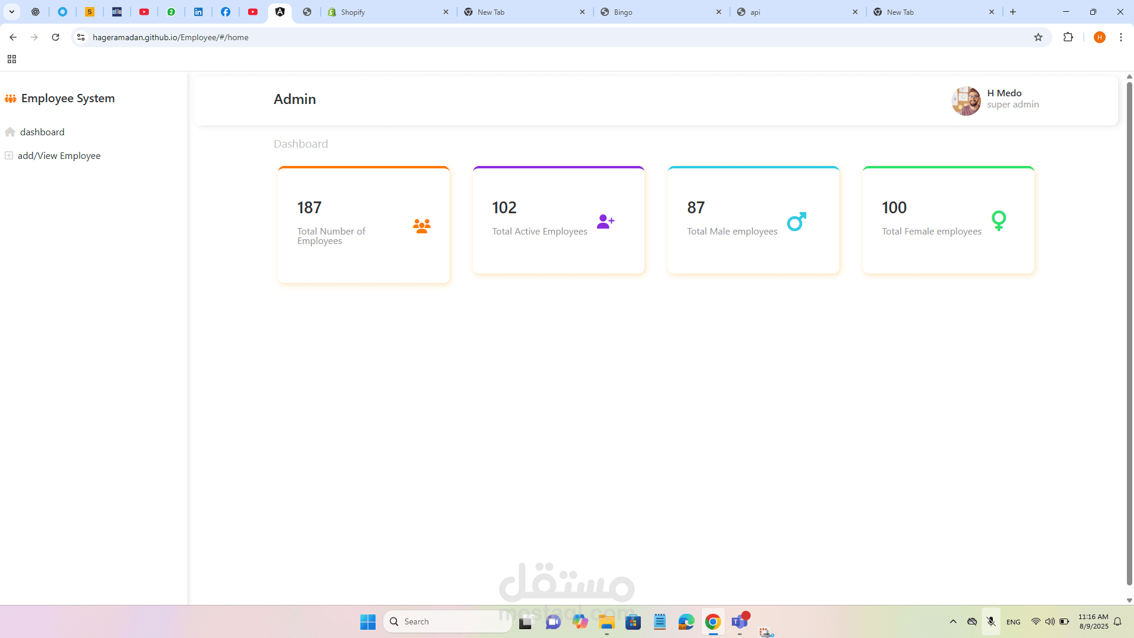The image size is (1134, 638).
Task: Click the plus icon beside add/View Employee
Action: coord(9,155)
